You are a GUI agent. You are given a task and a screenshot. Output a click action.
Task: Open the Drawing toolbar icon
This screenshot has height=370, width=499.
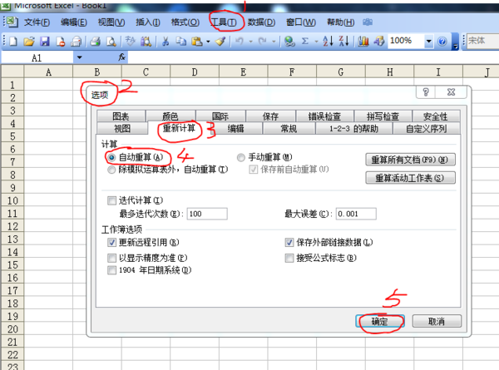pyautogui.click(x=378, y=41)
